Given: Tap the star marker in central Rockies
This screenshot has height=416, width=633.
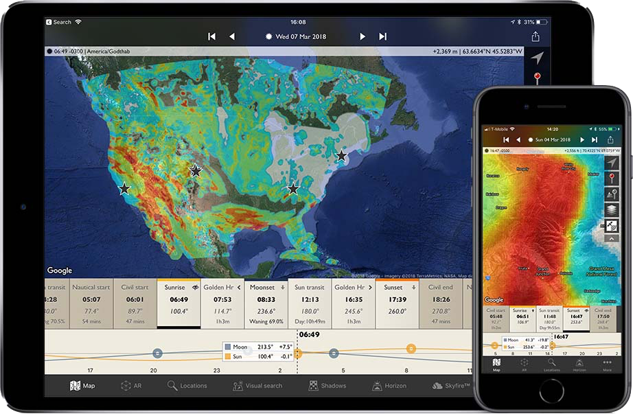Looking at the screenshot, I should 196,171.
